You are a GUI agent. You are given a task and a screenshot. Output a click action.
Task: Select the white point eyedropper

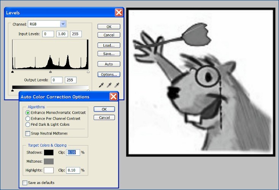point(117,85)
